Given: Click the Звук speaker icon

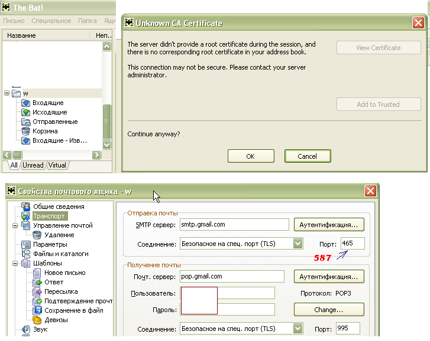Looking at the screenshot, I should [x=26, y=329].
